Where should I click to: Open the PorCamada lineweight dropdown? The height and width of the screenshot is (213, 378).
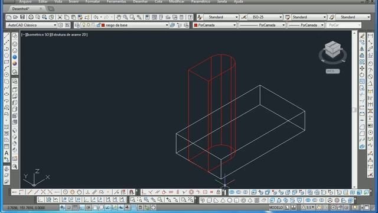click(306, 25)
